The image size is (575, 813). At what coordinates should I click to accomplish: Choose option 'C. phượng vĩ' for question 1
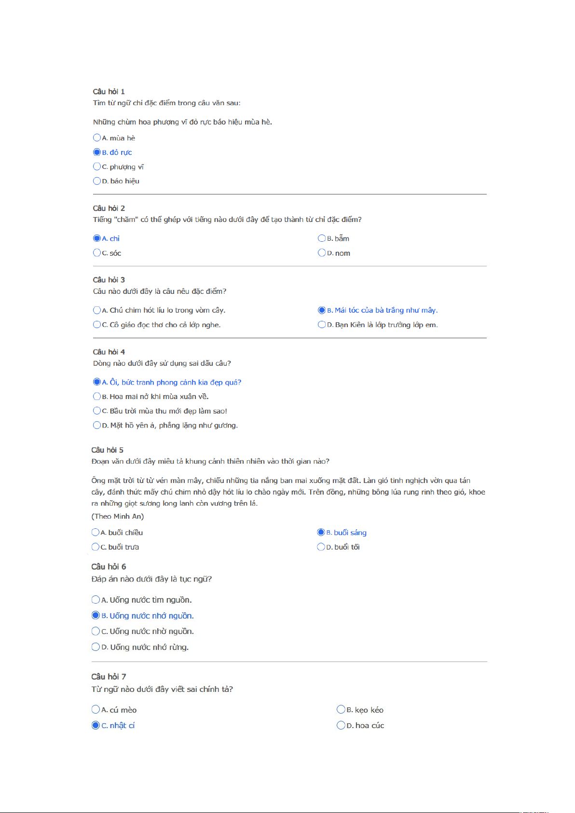tap(97, 166)
